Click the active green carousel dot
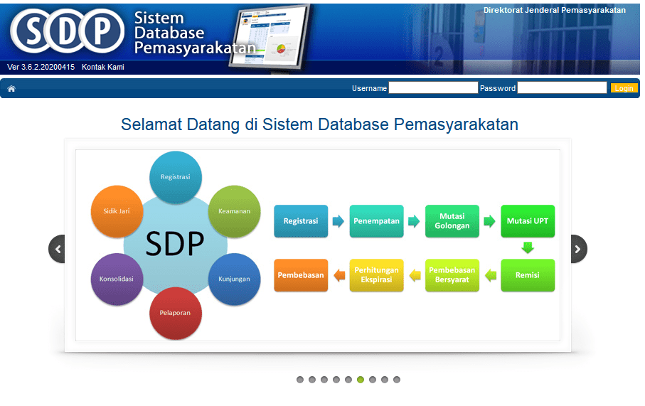This screenshot has height=406, width=645. 361,380
